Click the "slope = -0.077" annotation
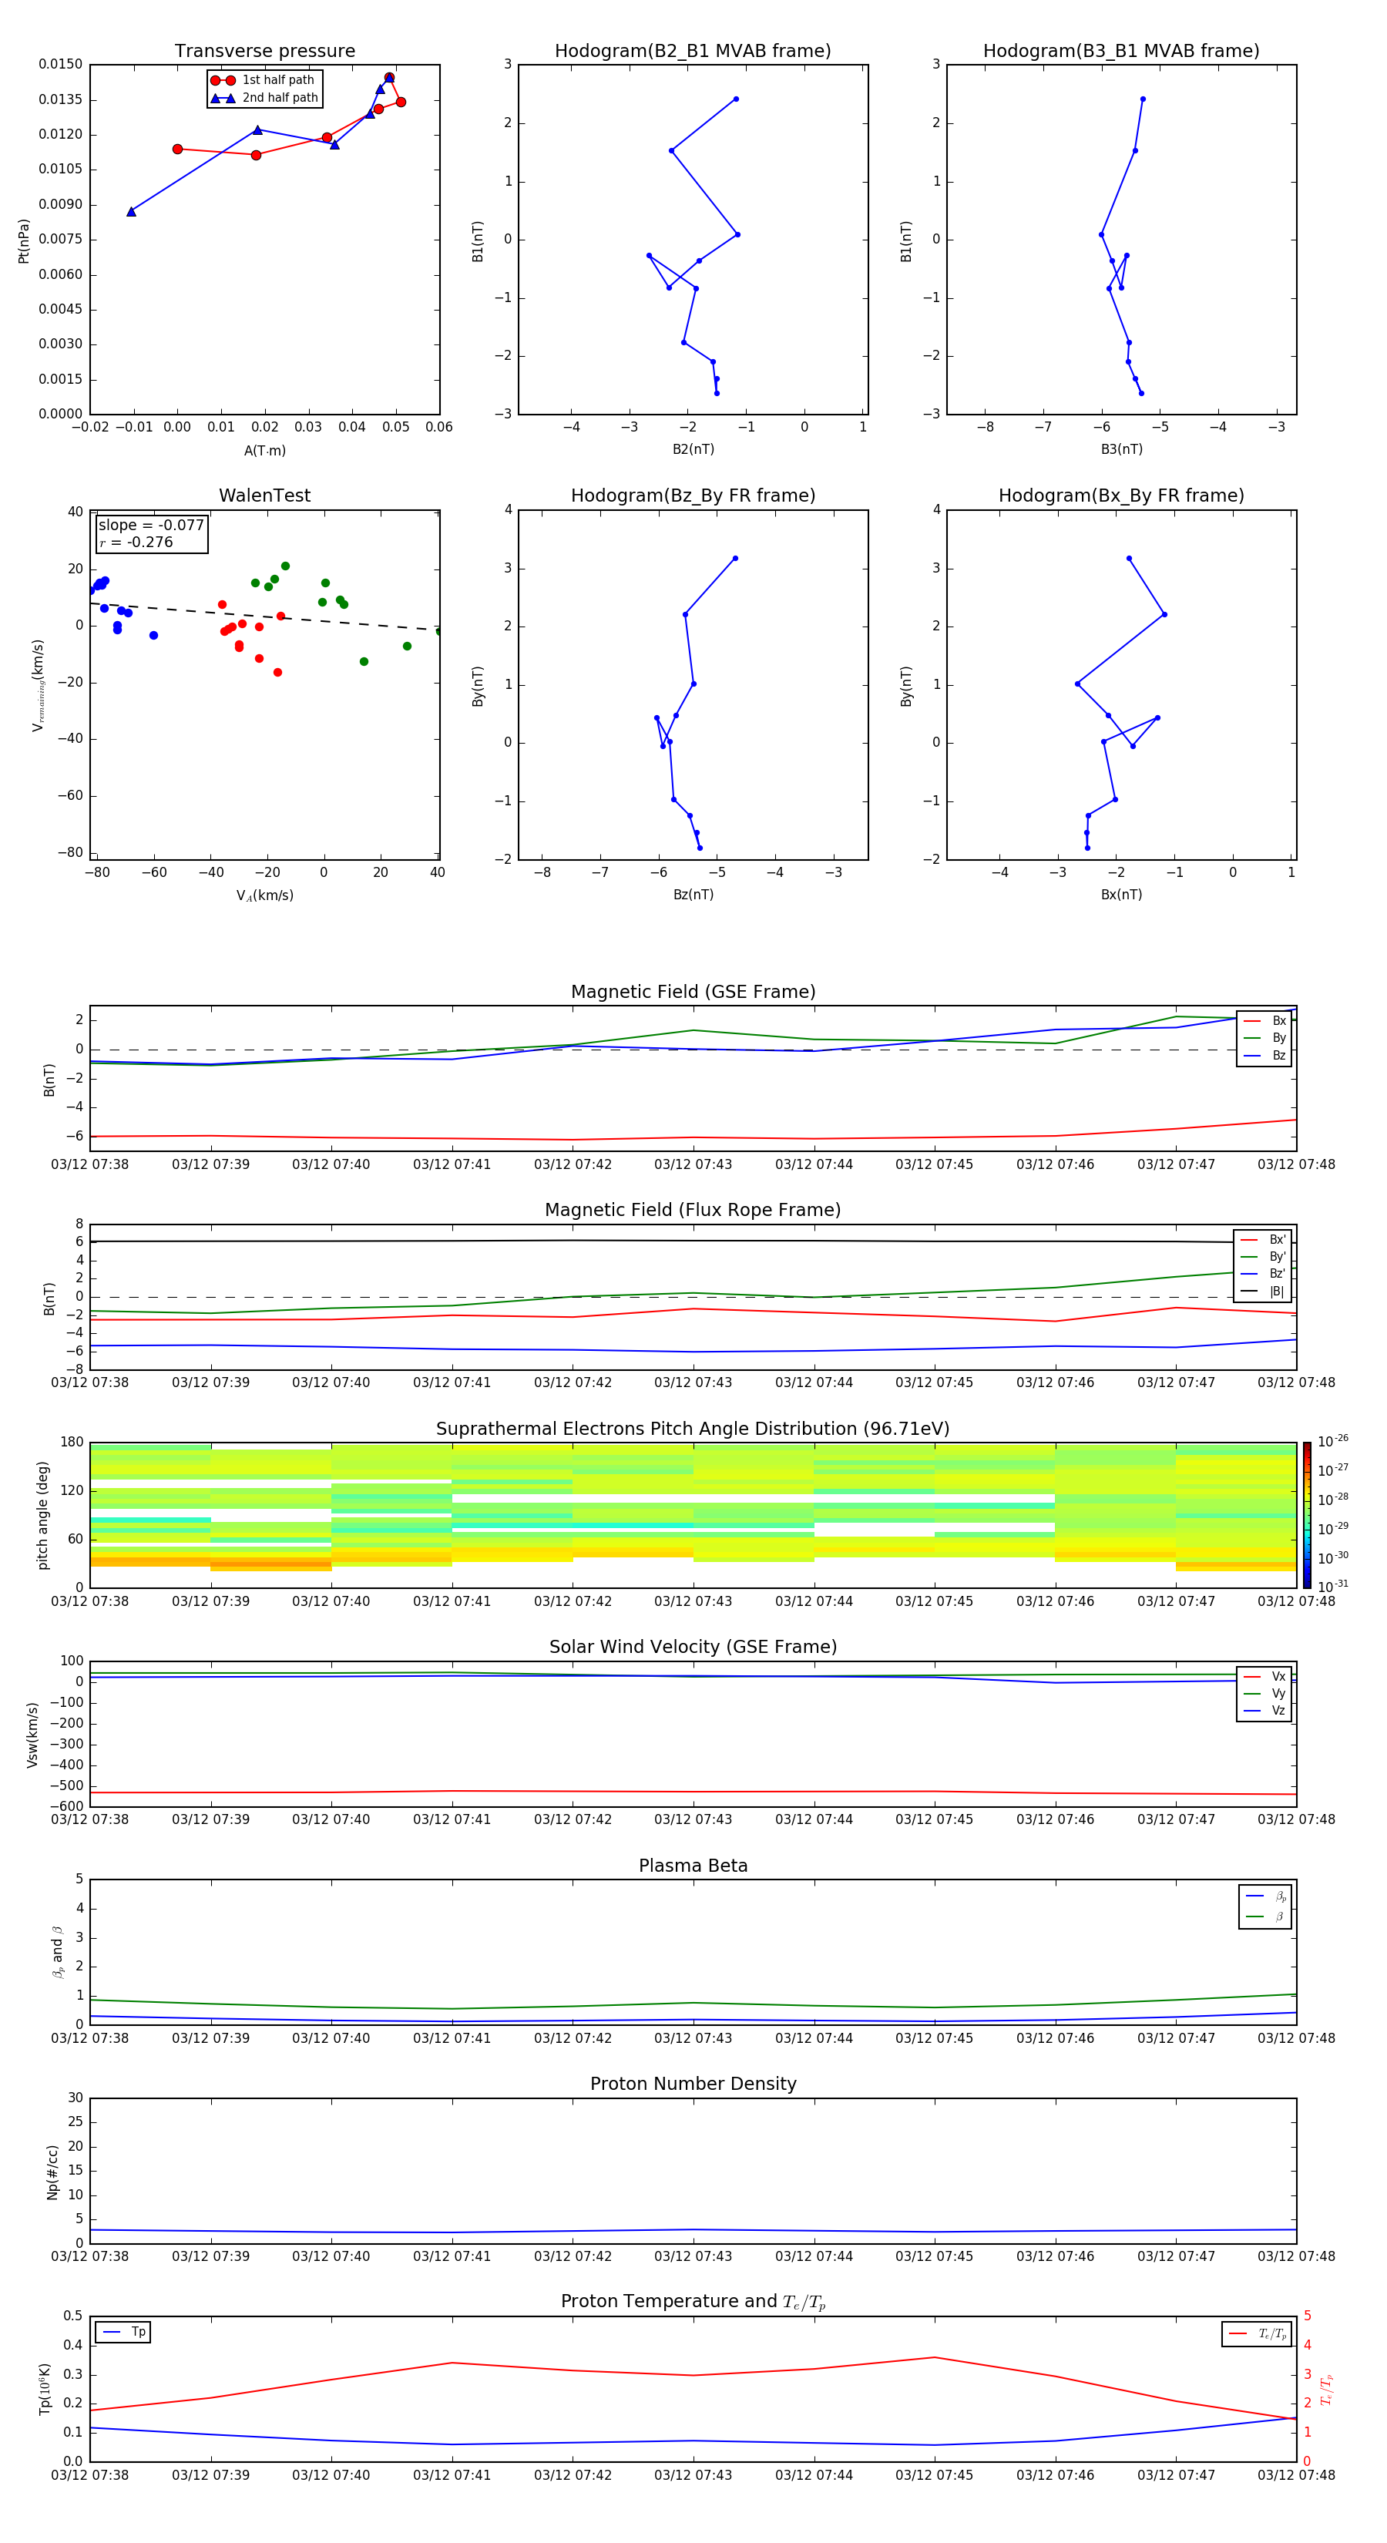Screen dimensions: 1387x2543 pos(151,526)
